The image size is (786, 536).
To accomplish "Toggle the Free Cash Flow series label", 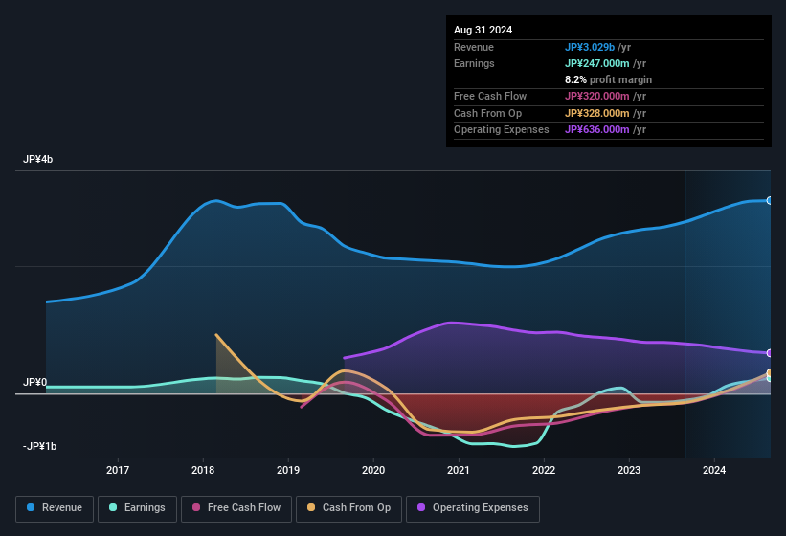I will click(x=244, y=508).
